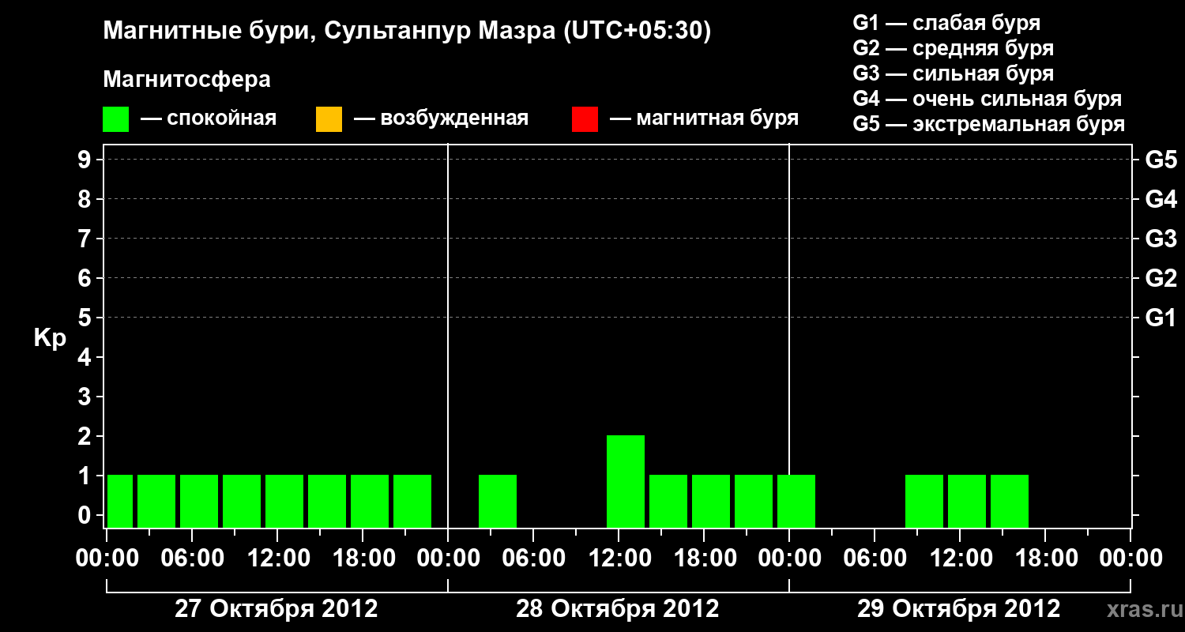Click the red 'магнитная буря' legend swatch
Screen dimensions: 1185x632
(x=585, y=119)
